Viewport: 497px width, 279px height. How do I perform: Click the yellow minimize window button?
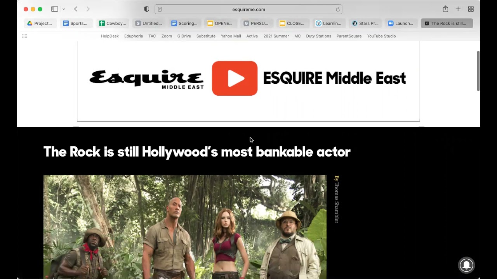33,9
